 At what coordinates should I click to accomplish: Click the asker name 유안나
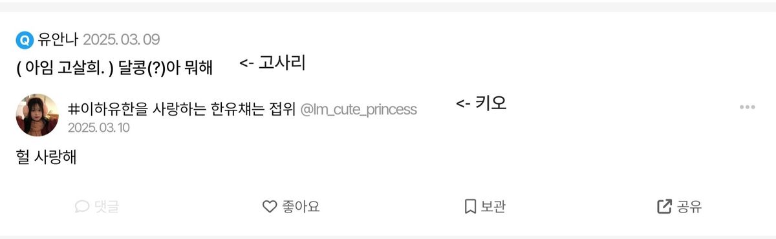click(58, 40)
